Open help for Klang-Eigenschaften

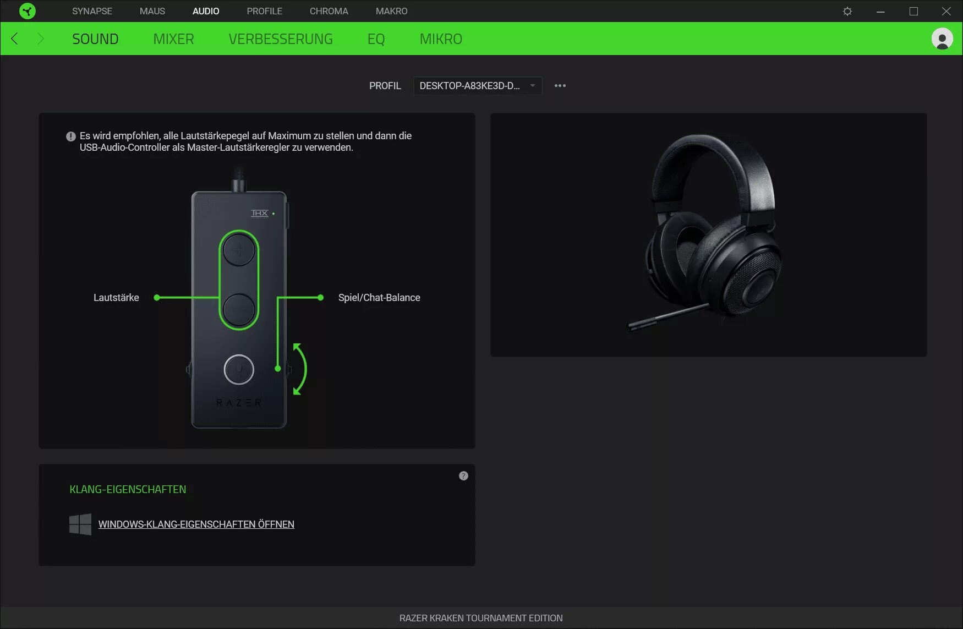click(463, 476)
